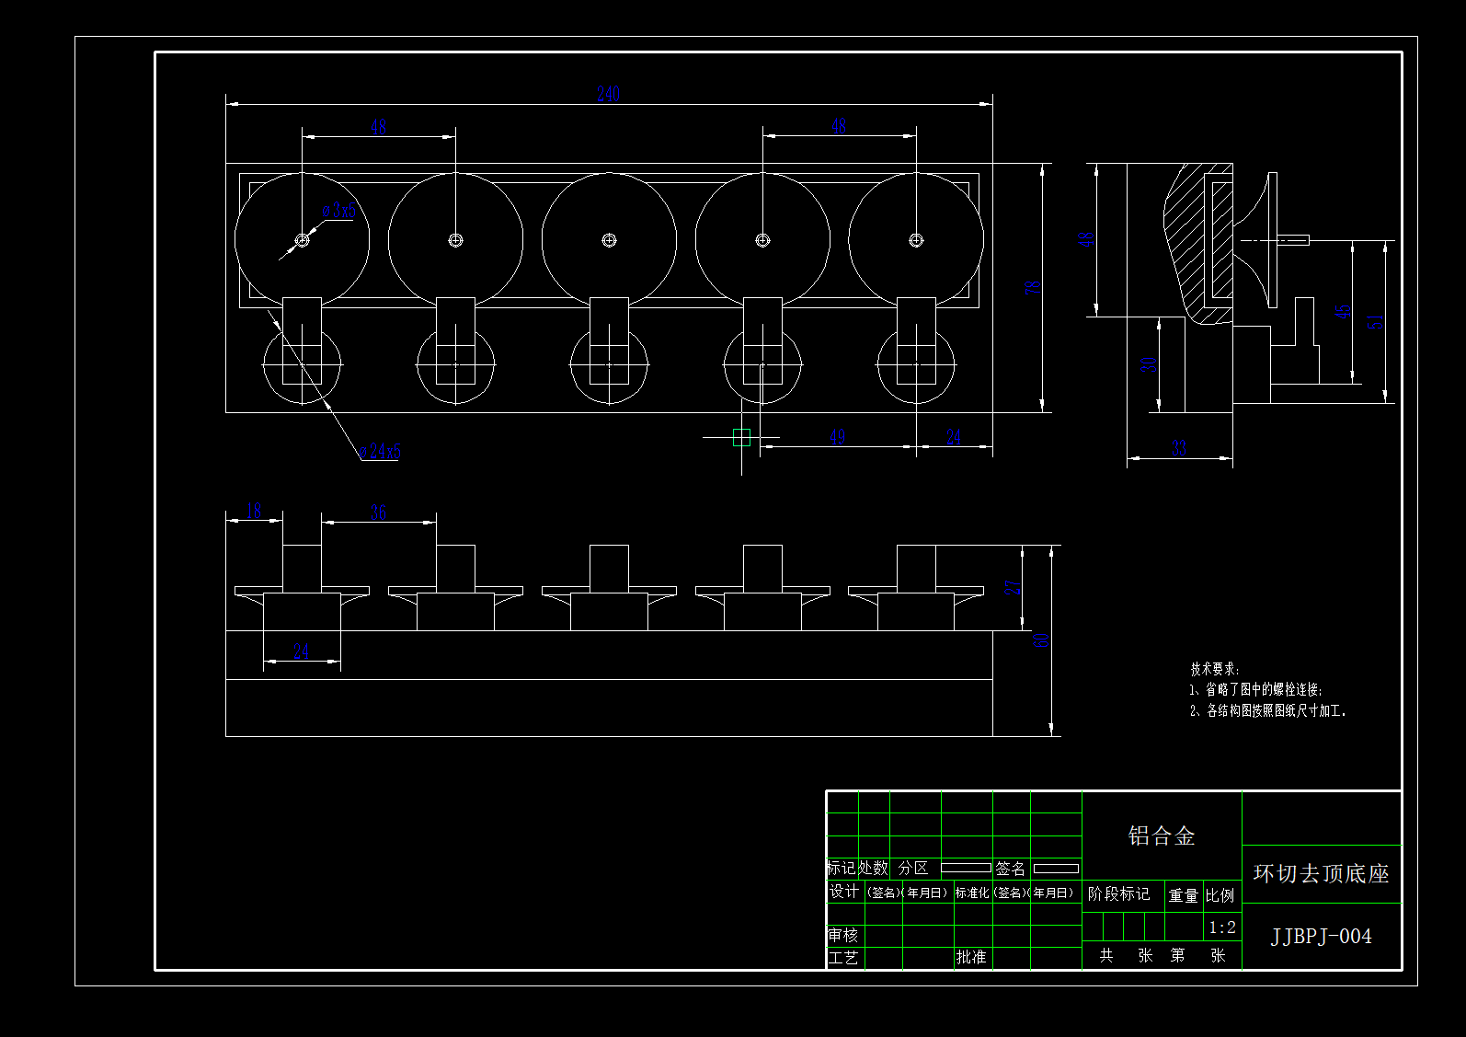The height and width of the screenshot is (1037, 1466).
Task: Click the 批准 label in title block
Action: click(x=970, y=957)
